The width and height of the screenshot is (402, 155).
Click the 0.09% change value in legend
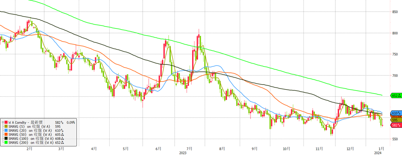coord(70,123)
